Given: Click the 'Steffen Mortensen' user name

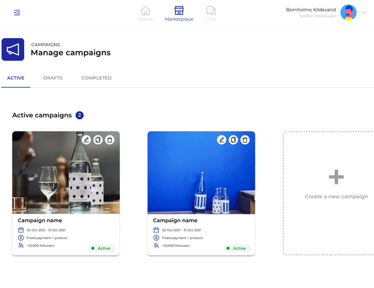Looking at the screenshot, I should pos(318,16).
